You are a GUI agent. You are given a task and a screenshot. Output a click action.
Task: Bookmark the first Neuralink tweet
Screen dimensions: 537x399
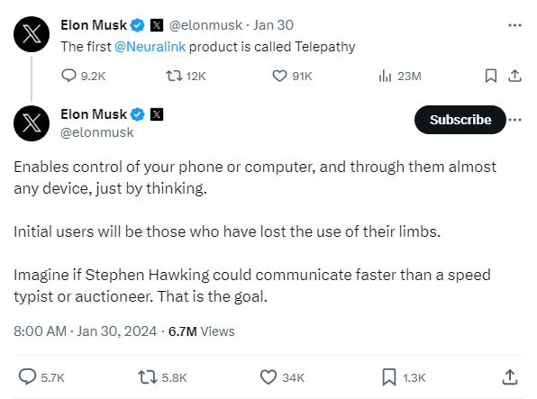click(x=491, y=76)
